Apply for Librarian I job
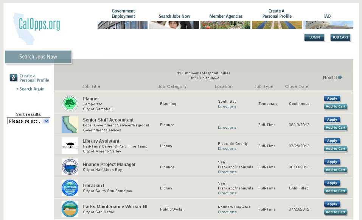This screenshot has width=362, height=220. point(332,183)
